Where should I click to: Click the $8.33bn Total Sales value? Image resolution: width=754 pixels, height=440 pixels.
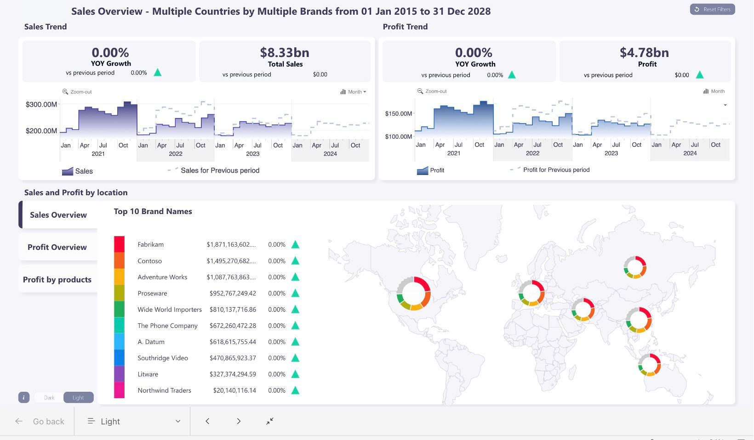click(x=285, y=52)
